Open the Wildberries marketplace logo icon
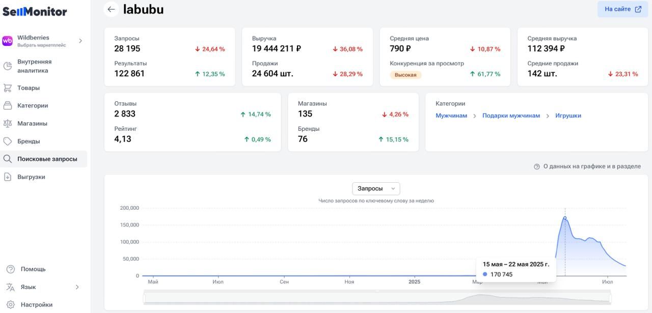Screen dimensions: 652x313 (x=8, y=41)
